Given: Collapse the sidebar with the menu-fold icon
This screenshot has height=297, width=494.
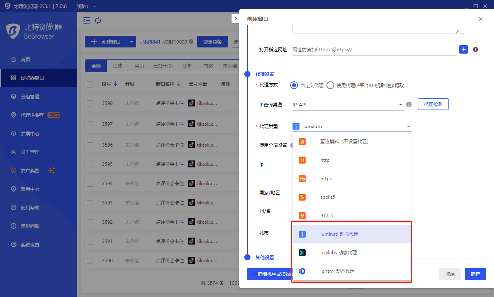Looking at the screenshot, I should tap(87, 20).
